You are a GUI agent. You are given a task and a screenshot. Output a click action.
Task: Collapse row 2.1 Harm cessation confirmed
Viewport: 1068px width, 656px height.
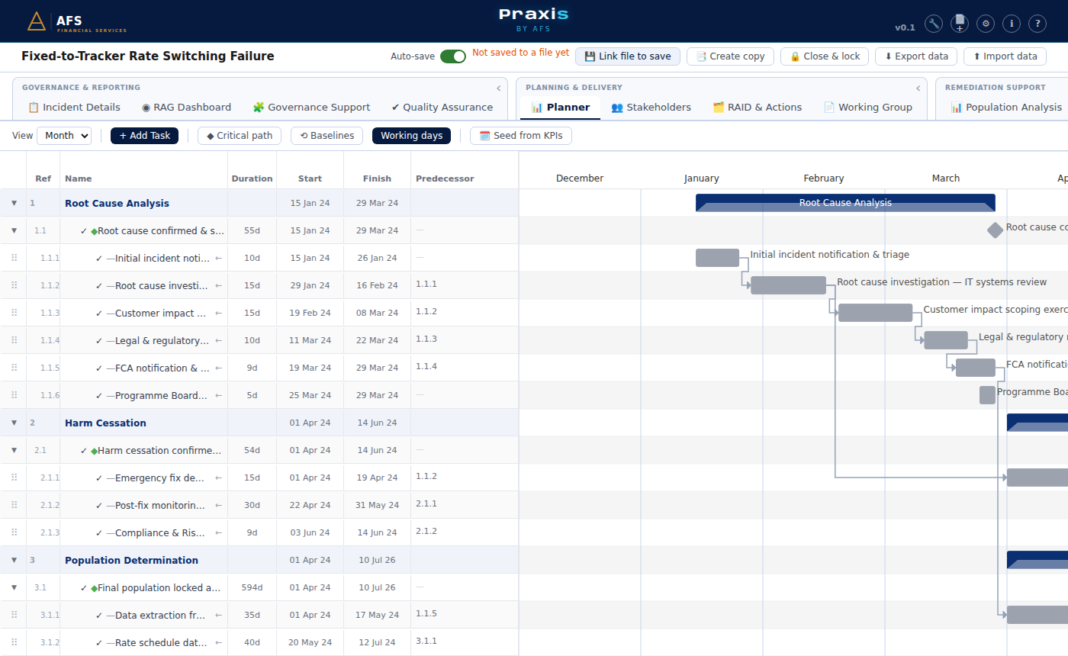point(14,450)
